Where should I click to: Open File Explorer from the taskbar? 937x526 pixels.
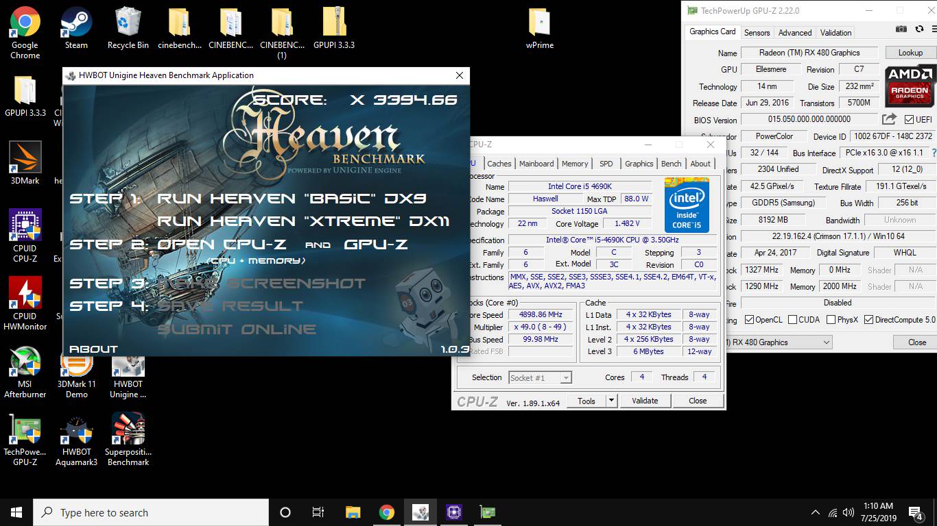pos(353,512)
